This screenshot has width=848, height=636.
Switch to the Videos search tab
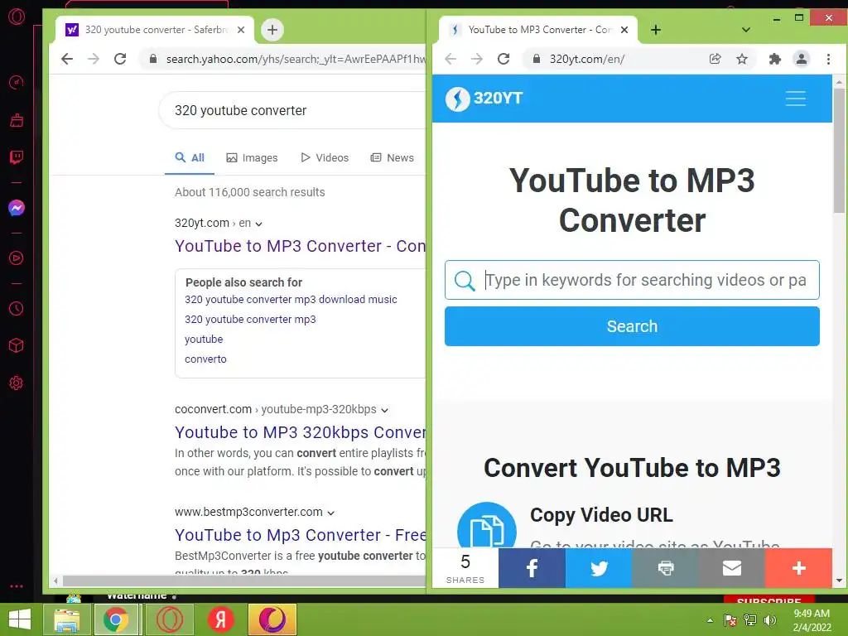(x=325, y=158)
